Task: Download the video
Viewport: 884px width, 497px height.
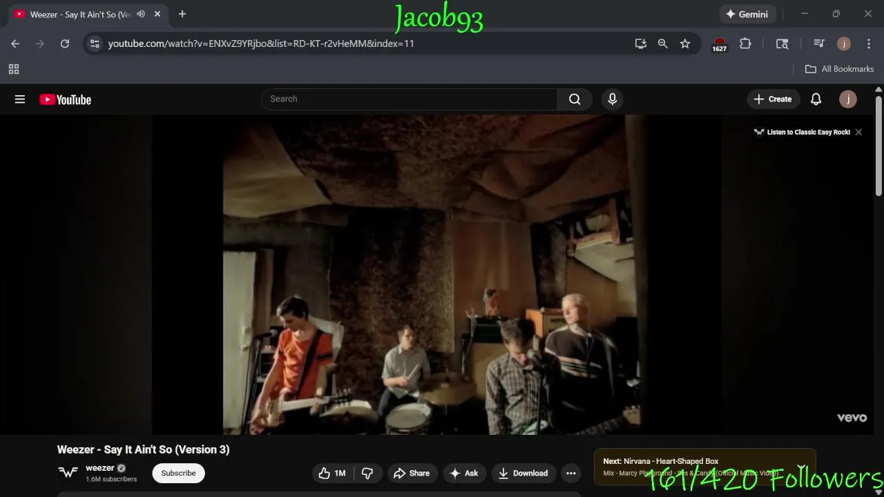Action: (523, 473)
